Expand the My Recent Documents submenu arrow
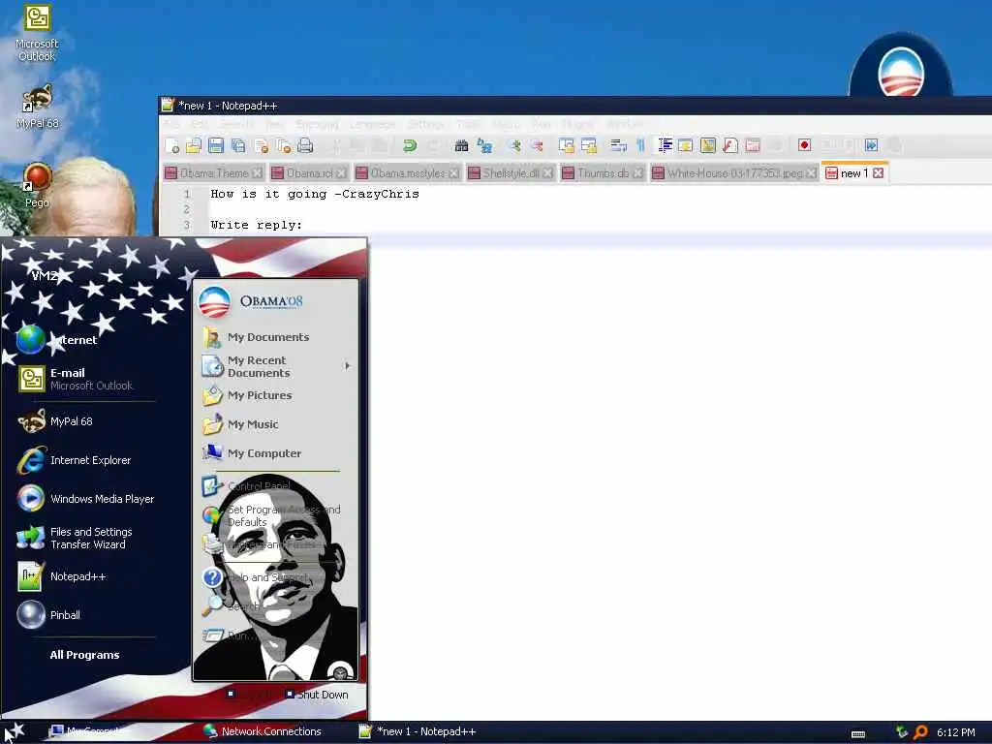Screen dimensions: 992x744 coord(348,365)
